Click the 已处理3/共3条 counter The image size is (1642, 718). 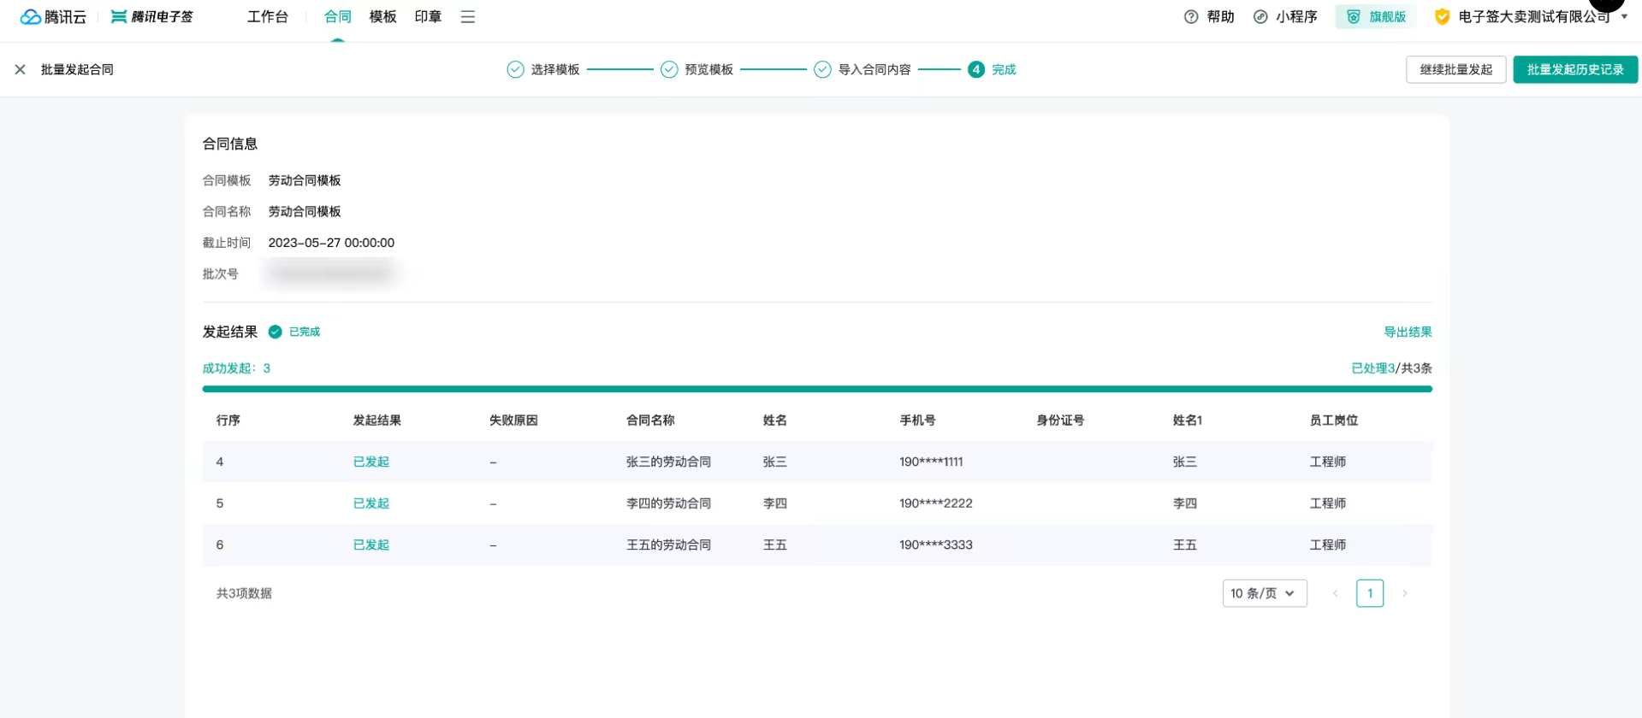click(x=1391, y=368)
